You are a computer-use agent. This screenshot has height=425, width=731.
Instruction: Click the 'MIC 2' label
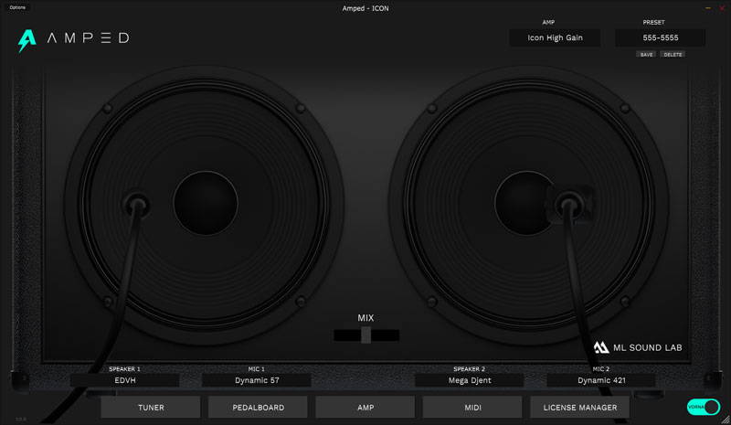coord(601,369)
